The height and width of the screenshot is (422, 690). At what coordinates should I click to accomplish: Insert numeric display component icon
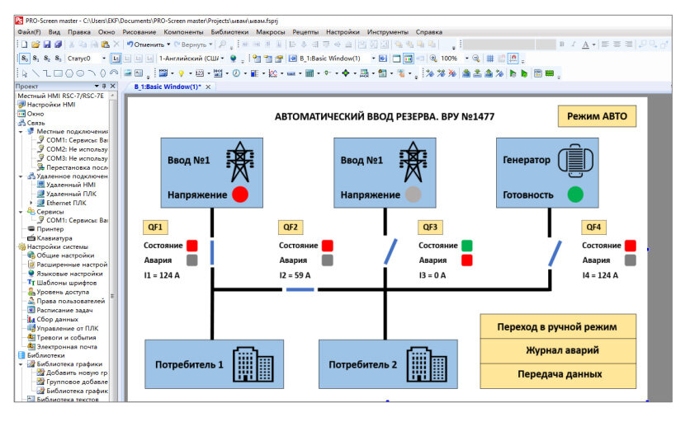tap(200, 73)
